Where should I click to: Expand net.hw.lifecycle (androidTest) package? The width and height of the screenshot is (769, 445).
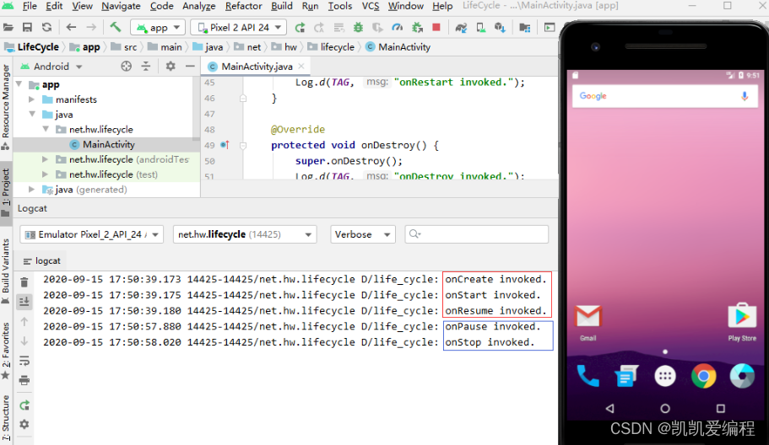45,159
